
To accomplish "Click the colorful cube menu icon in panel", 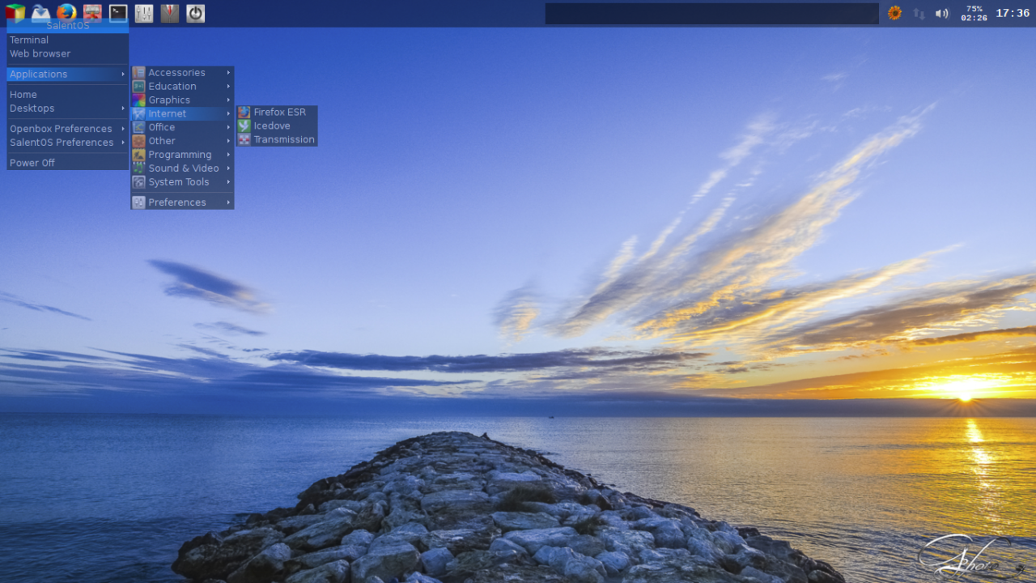I will click(x=15, y=13).
